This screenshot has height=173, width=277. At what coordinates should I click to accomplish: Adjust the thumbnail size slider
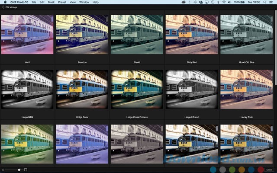point(19,170)
